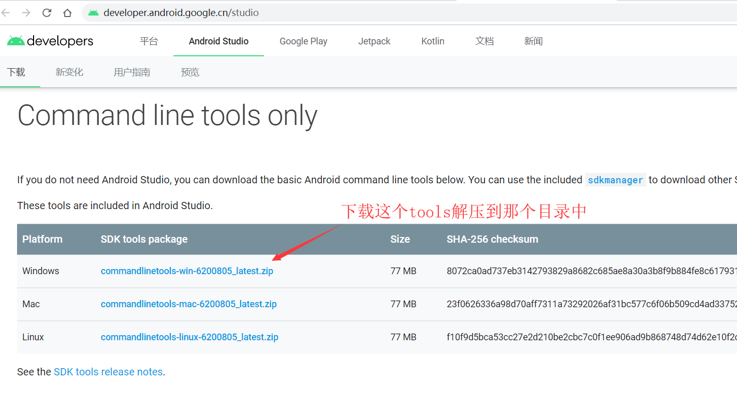Click the sdkmanager code link
Viewport: 737px width, 395px height.
pos(616,180)
